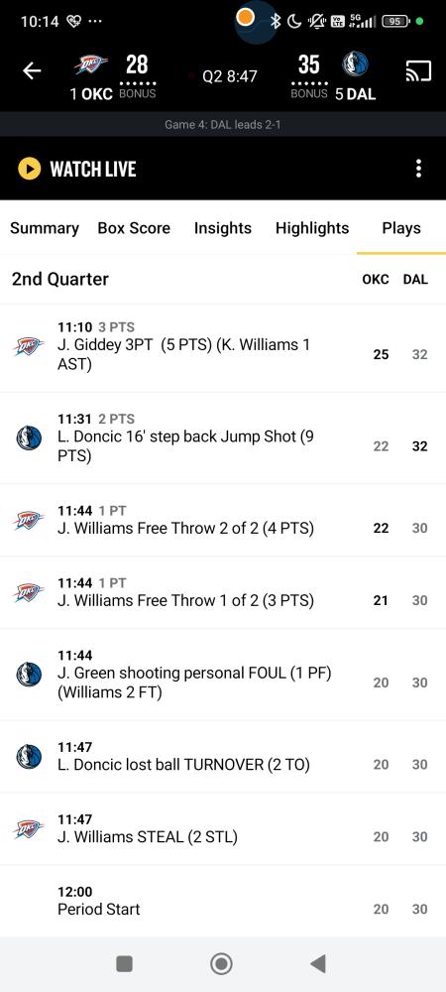Tap the Dallas Mavericks logo in header
Image resolution: width=446 pixels, height=992 pixels.
point(355,64)
